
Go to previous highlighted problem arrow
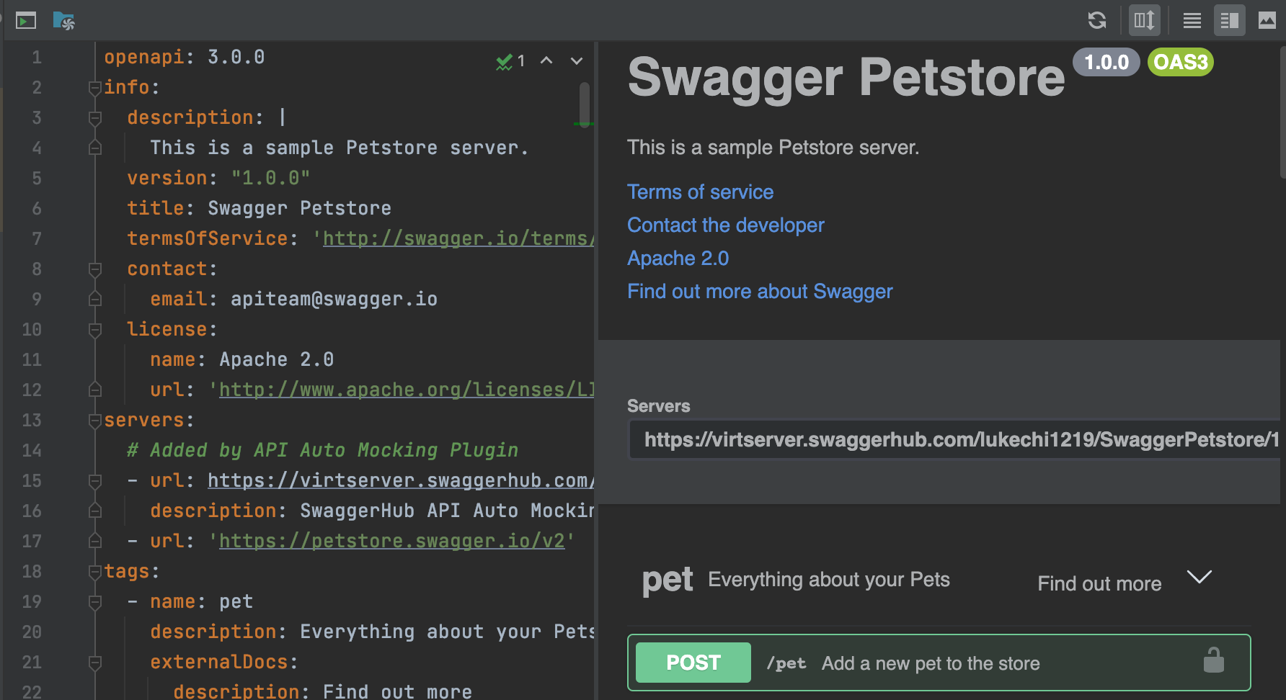click(x=546, y=60)
